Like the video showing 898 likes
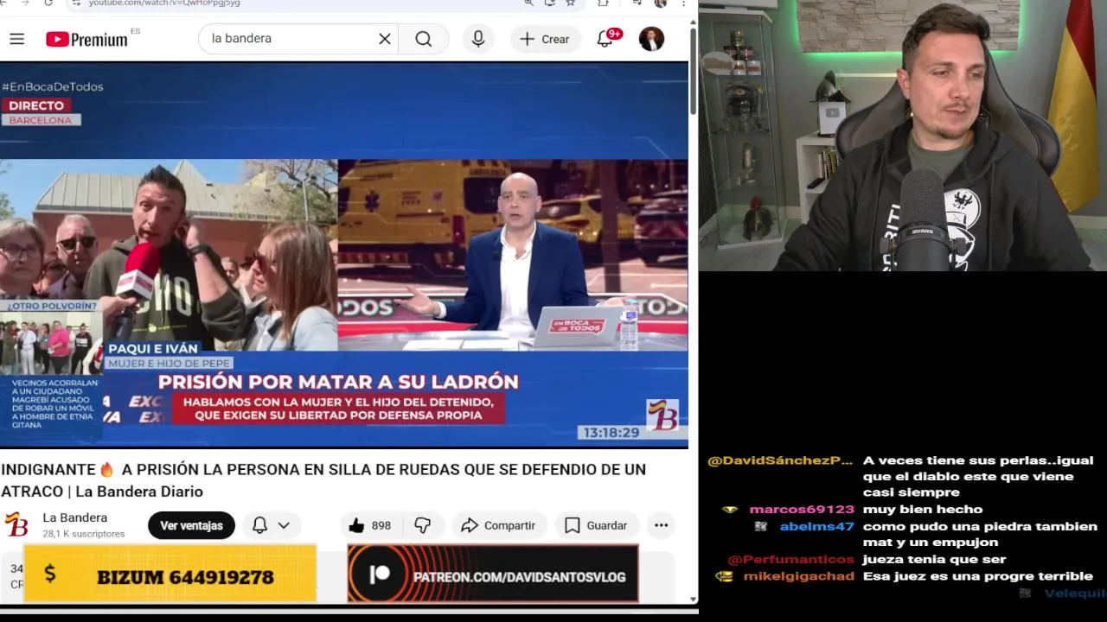 point(370,525)
